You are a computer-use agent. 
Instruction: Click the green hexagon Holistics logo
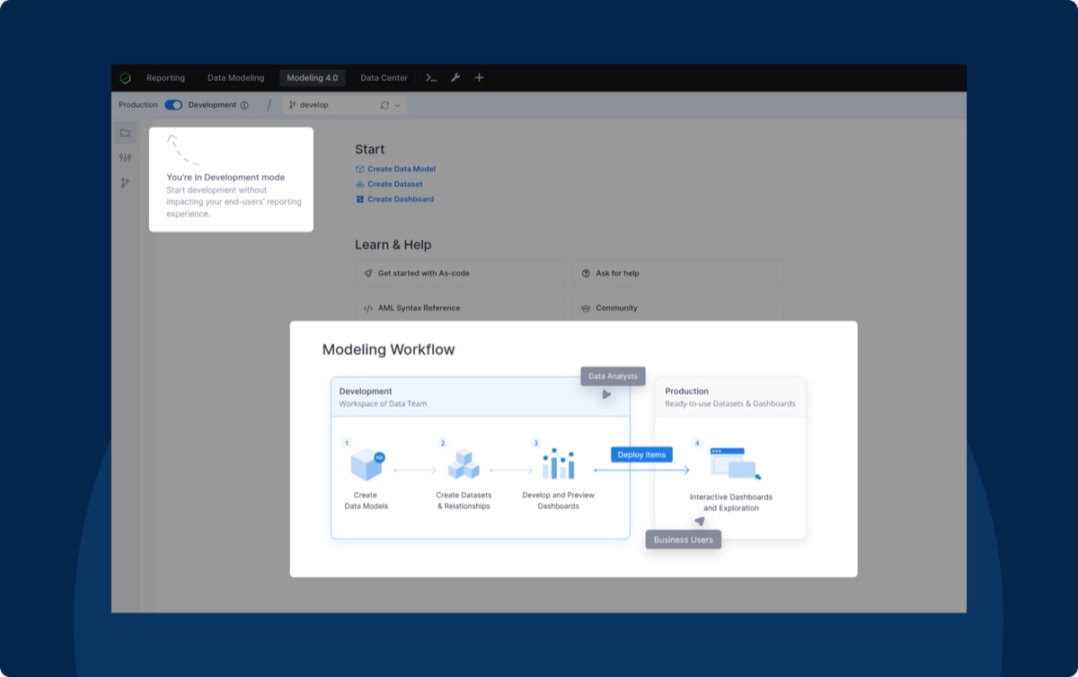tap(125, 78)
